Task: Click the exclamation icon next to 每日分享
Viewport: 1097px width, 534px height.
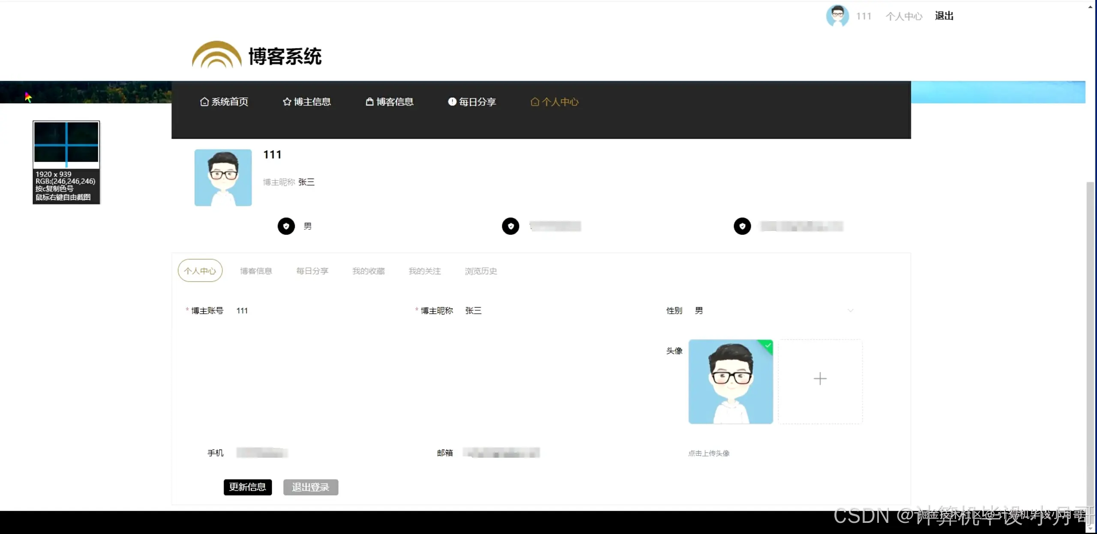Action: tap(452, 102)
